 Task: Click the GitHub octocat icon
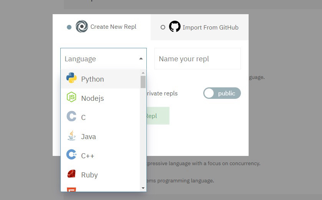click(175, 26)
